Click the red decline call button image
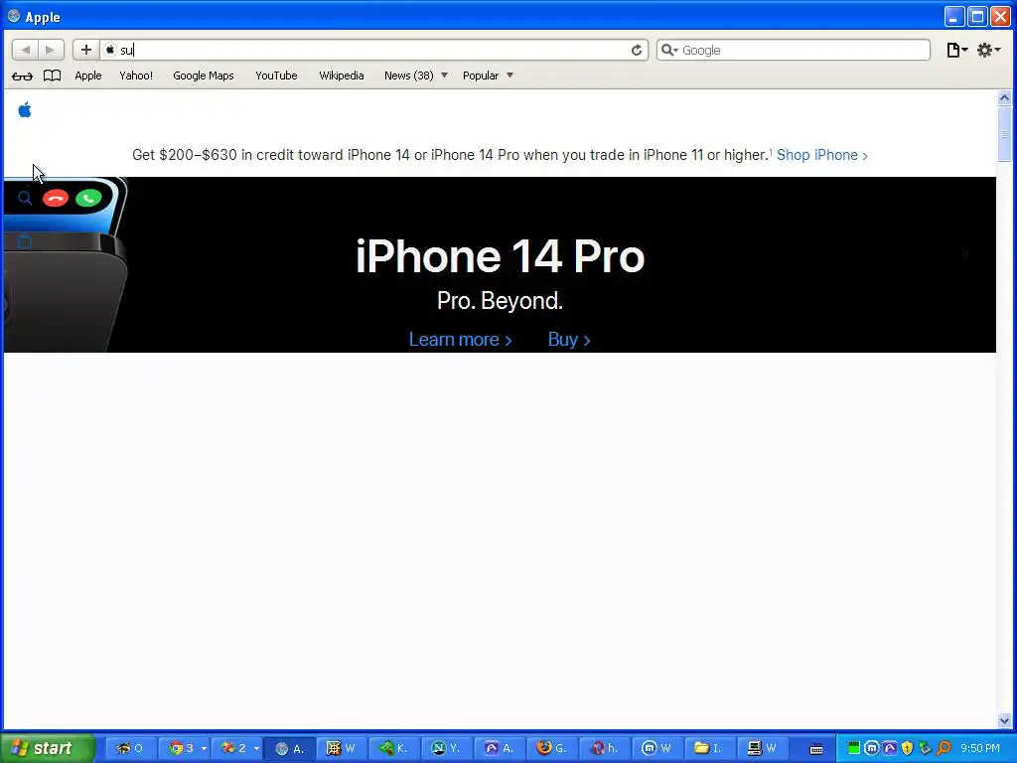1017x763 pixels. 56,198
